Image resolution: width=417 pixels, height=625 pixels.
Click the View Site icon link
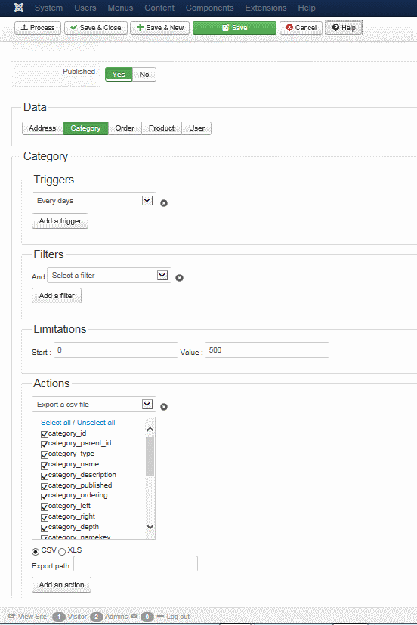click(11, 616)
